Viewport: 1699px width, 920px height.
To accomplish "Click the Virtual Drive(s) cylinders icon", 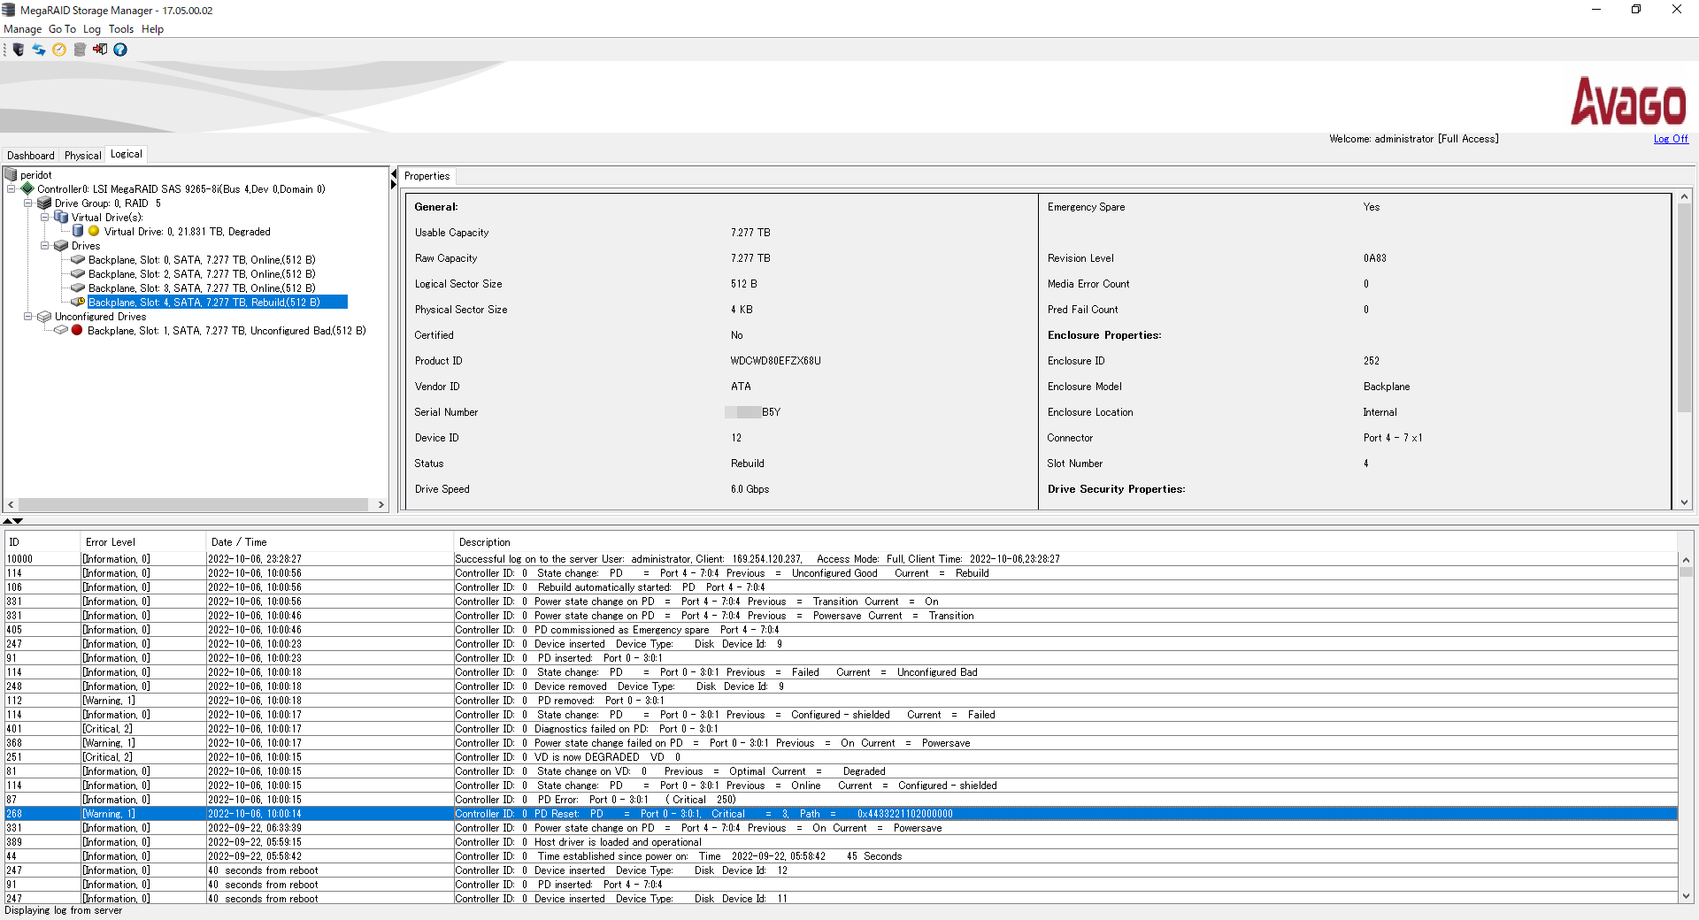I will pyautogui.click(x=61, y=217).
